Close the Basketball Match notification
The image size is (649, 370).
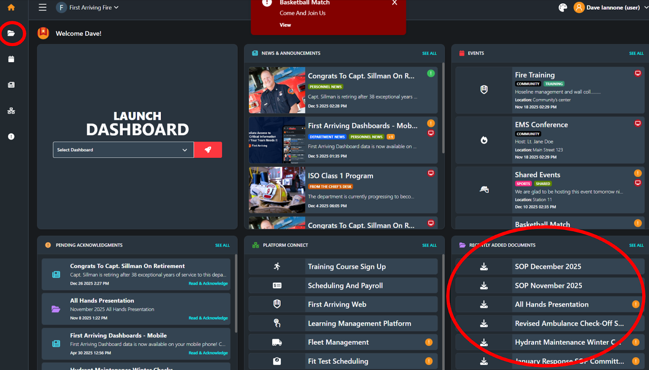[394, 3]
